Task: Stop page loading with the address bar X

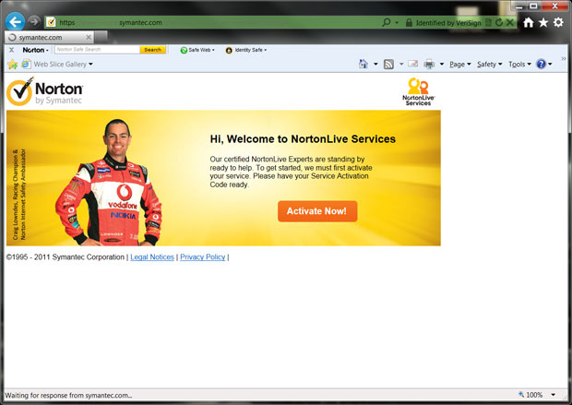Action: [510, 23]
